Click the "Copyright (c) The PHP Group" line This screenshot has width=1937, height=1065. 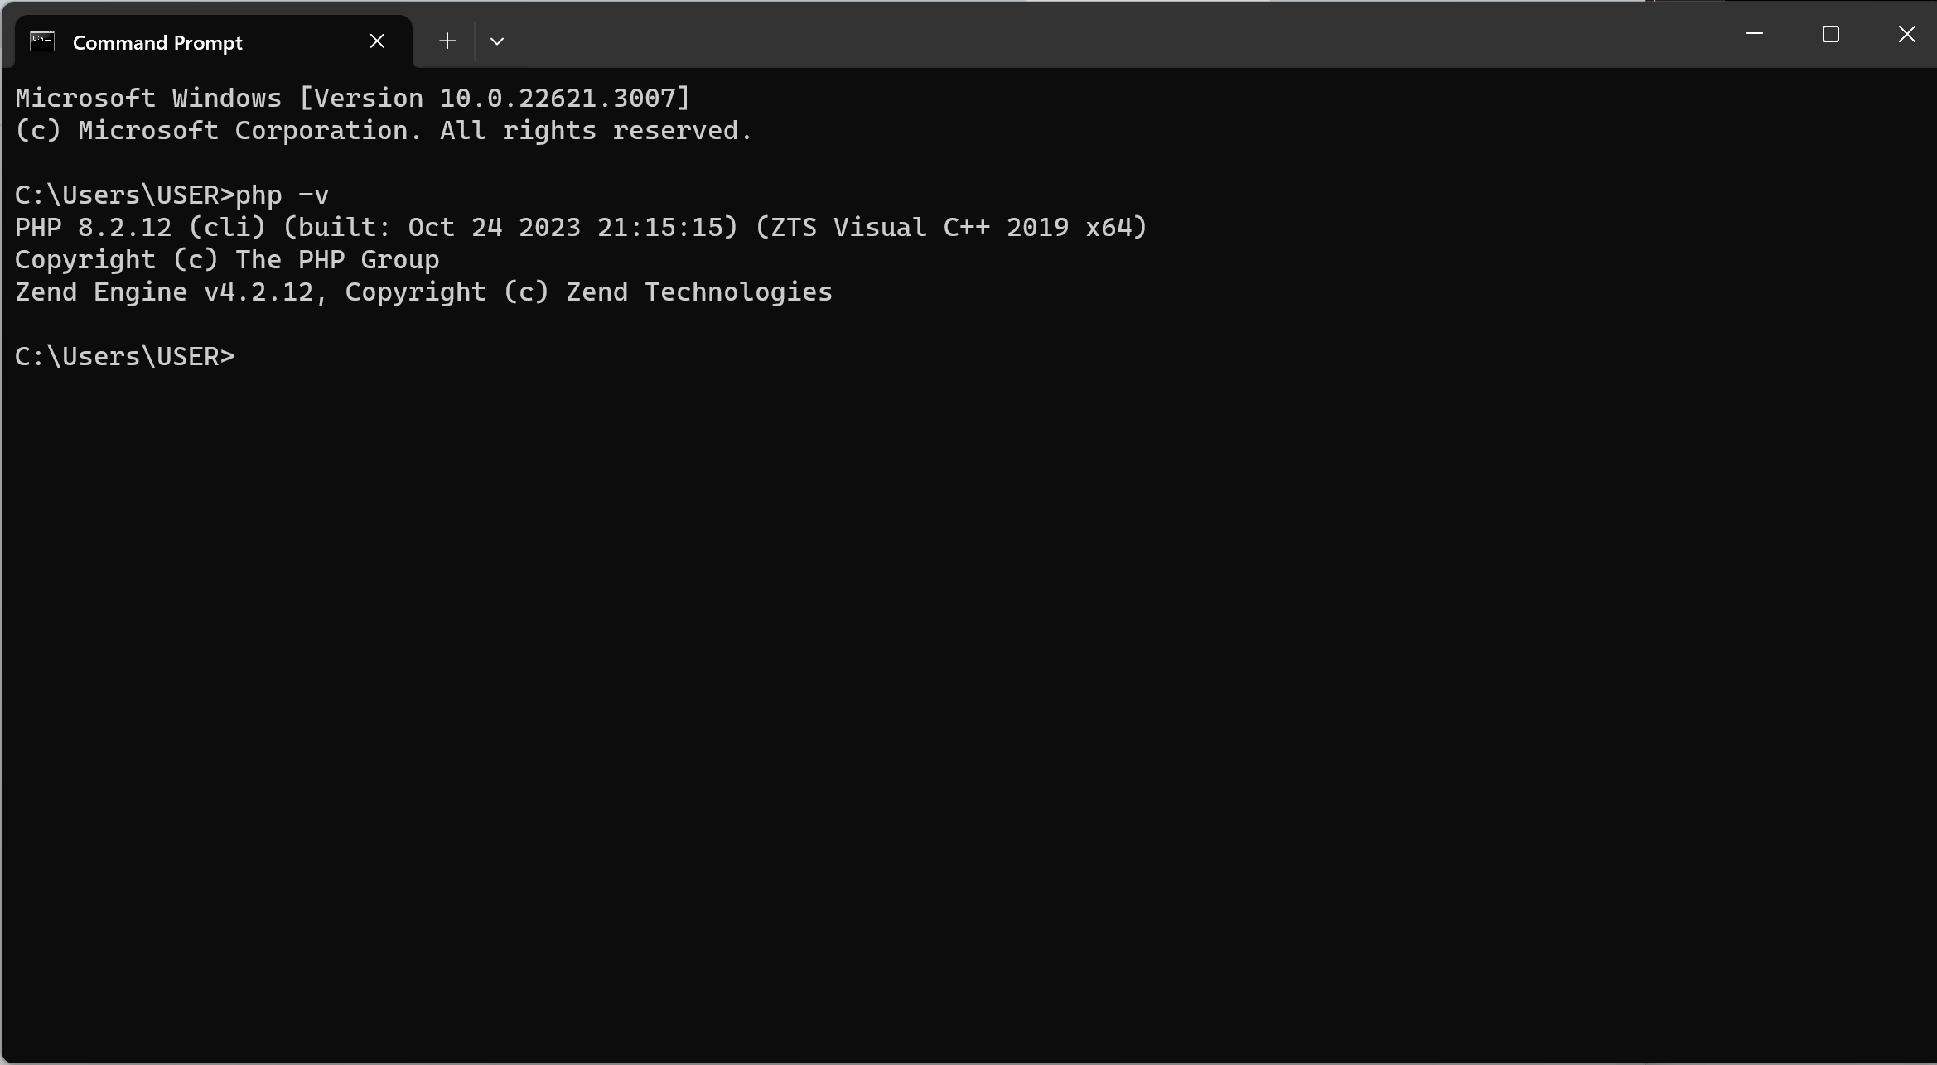tap(227, 260)
